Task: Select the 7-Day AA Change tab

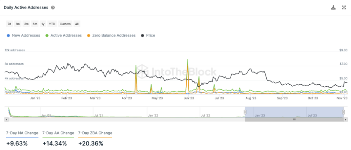Action: click(x=58, y=133)
